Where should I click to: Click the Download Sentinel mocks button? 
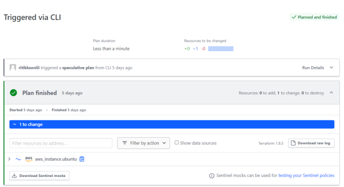39,175
